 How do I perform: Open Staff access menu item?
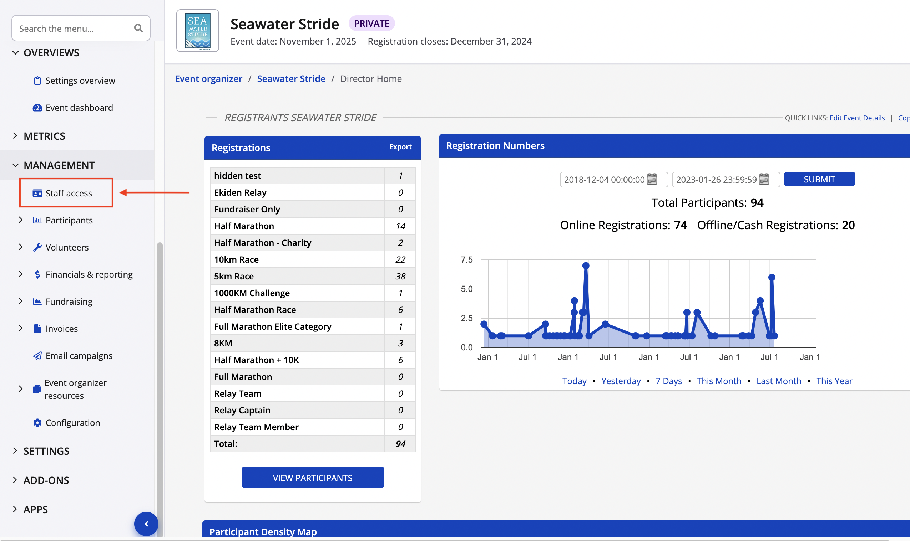[68, 193]
